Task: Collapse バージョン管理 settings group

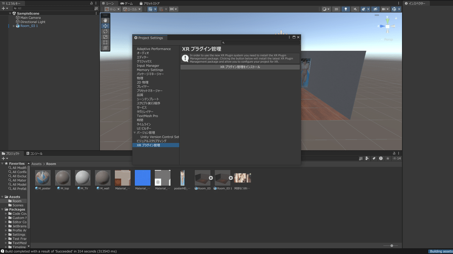Action: click(134, 132)
